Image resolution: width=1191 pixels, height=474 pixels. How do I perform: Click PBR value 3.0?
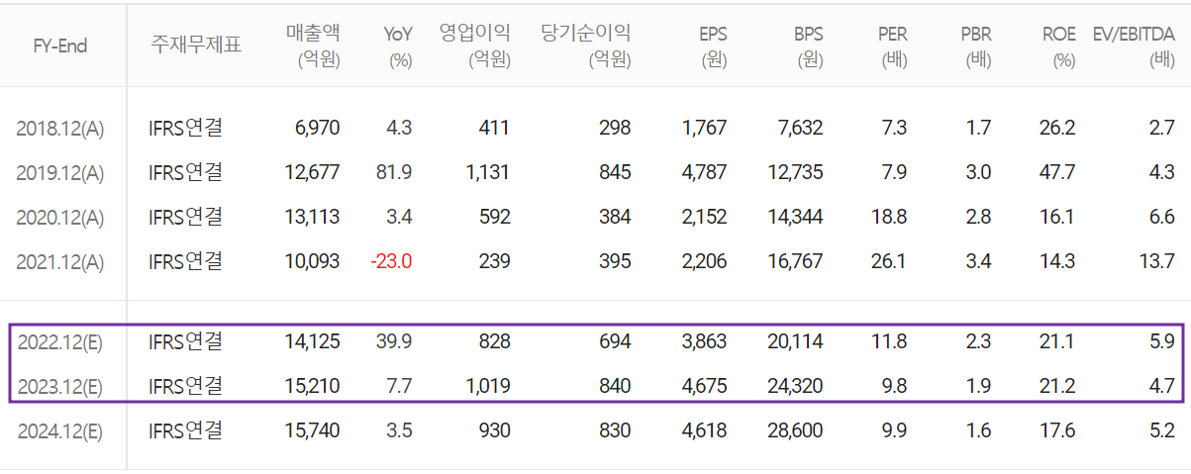click(978, 172)
